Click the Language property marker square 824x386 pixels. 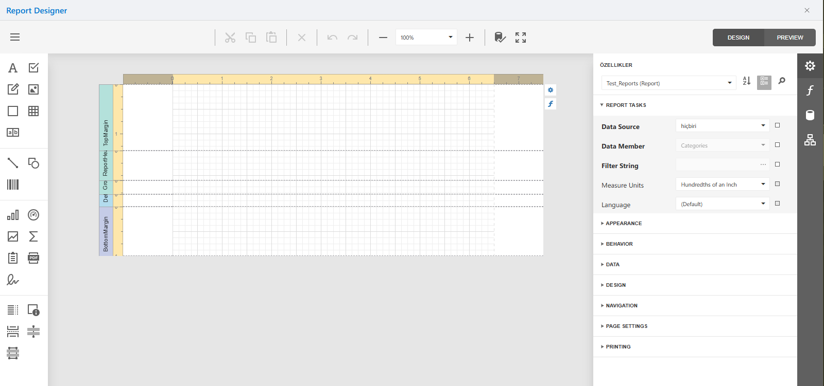pyautogui.click(x=778, y=204)
